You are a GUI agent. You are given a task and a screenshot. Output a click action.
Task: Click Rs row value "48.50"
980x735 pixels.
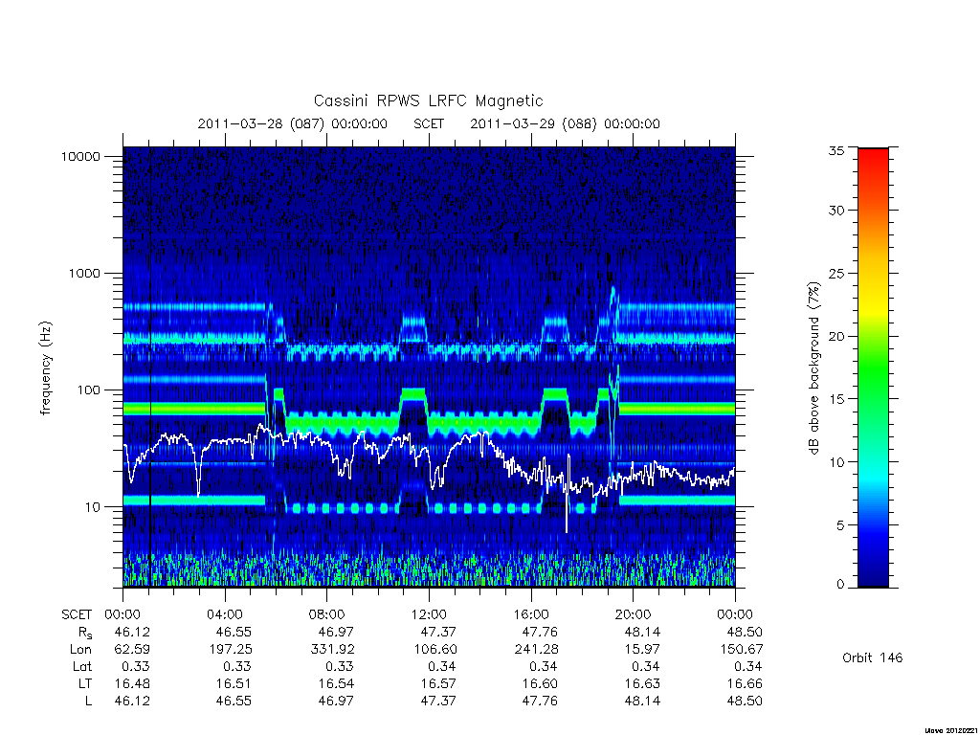745,633
